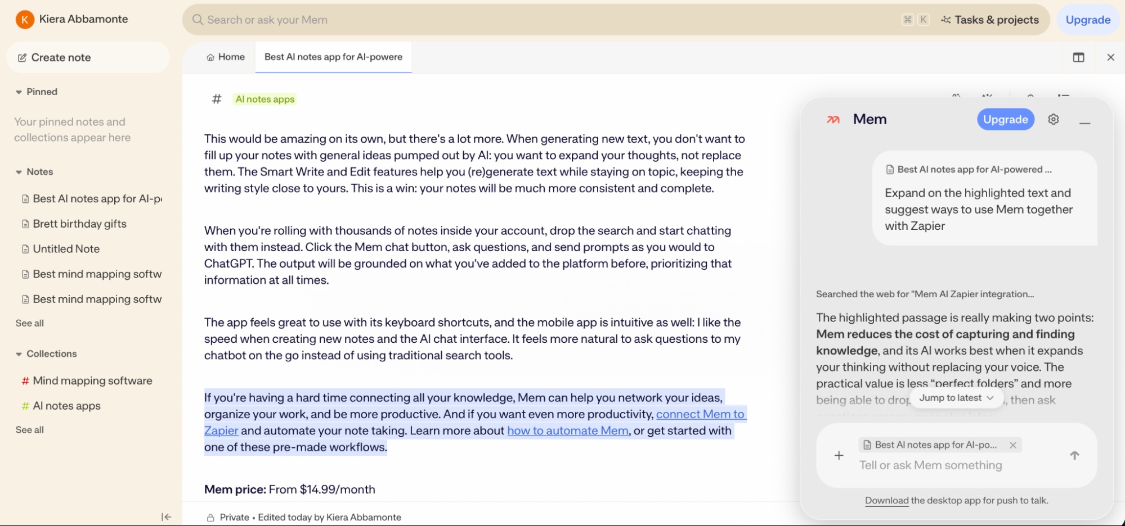
Task: Open the Mind mapping software collection
Action: [x=87, y=380]
